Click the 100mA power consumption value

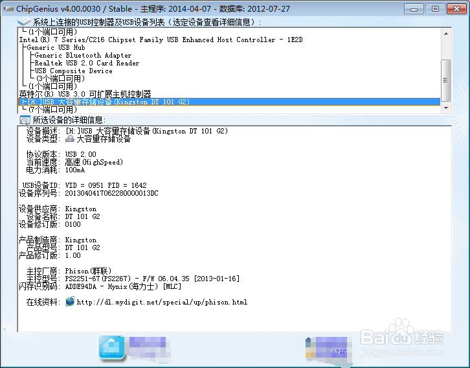tap(75, 170)
